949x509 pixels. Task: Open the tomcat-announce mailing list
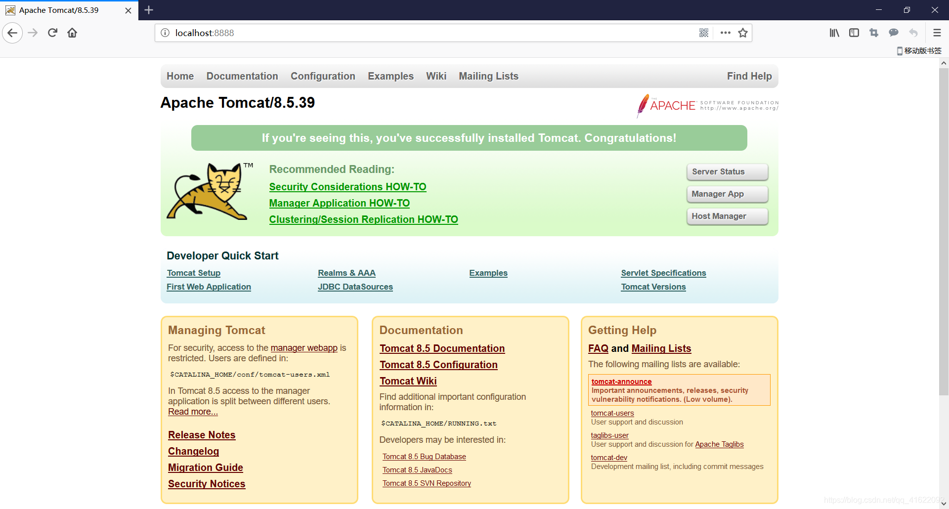coord(621,382)
